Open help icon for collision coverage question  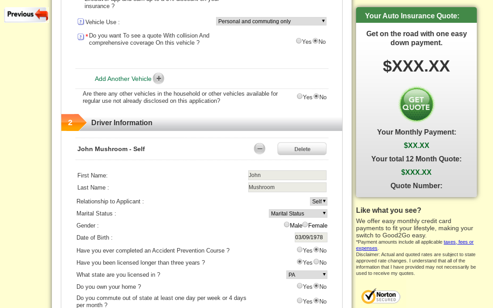tap(81, 37)
